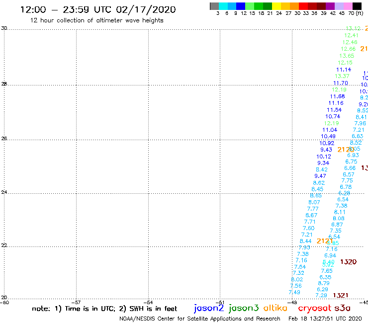Click the black swatch at the legend's end
This screenshot has height=323, width=368.
click(x=357, y=6)
